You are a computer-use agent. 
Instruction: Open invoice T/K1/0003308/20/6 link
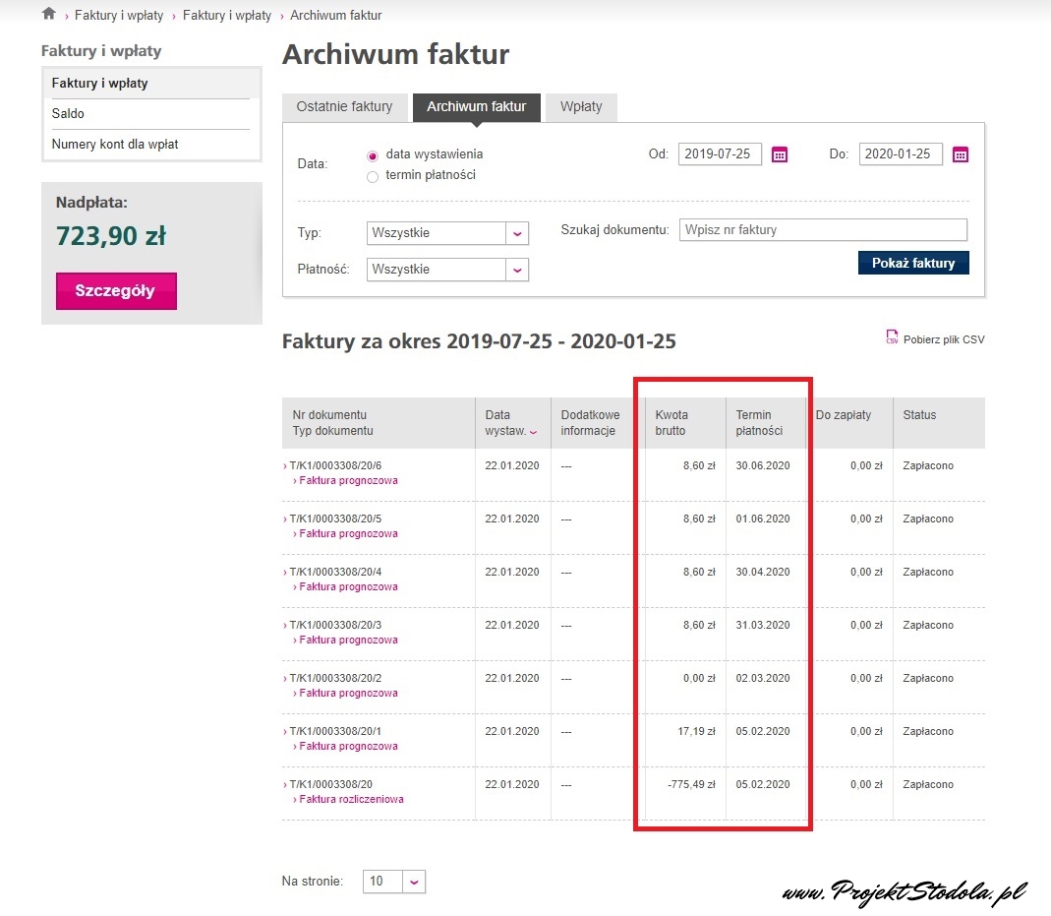coord(335,465)
